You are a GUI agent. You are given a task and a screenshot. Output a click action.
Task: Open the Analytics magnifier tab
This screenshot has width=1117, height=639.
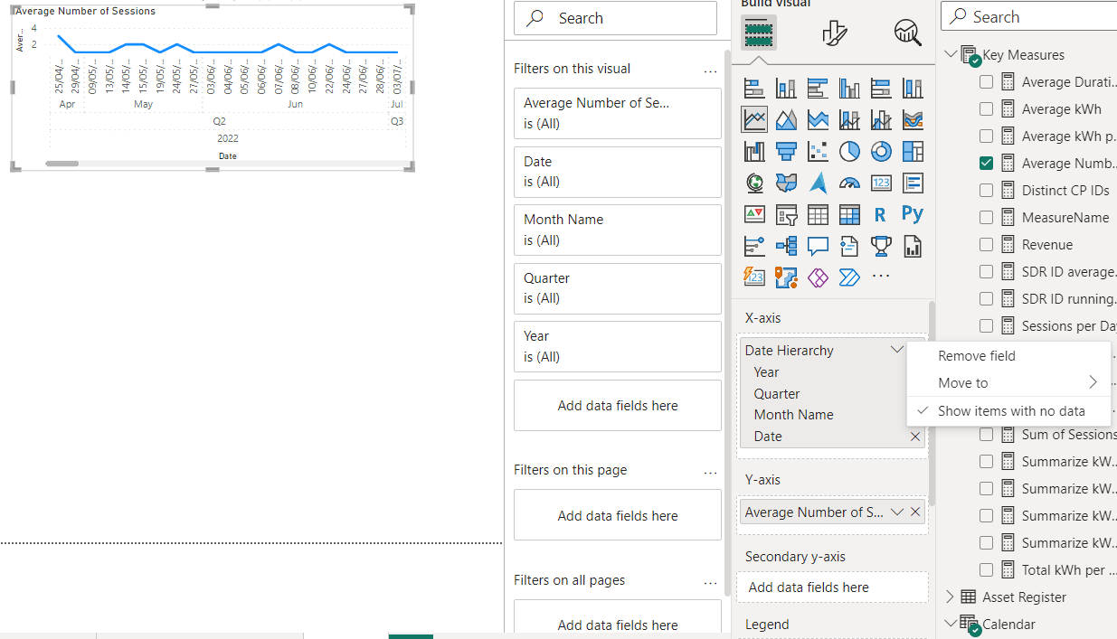point(907,33)
